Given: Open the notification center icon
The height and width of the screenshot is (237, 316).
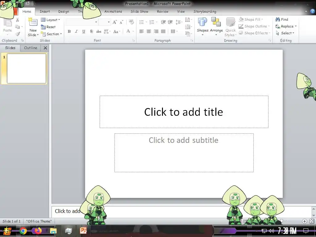Looking at the screenshot, I should tap(306, 231).
